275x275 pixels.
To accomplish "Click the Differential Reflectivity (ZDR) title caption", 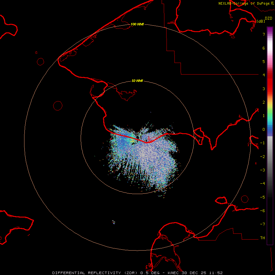I will pos(95,273).
